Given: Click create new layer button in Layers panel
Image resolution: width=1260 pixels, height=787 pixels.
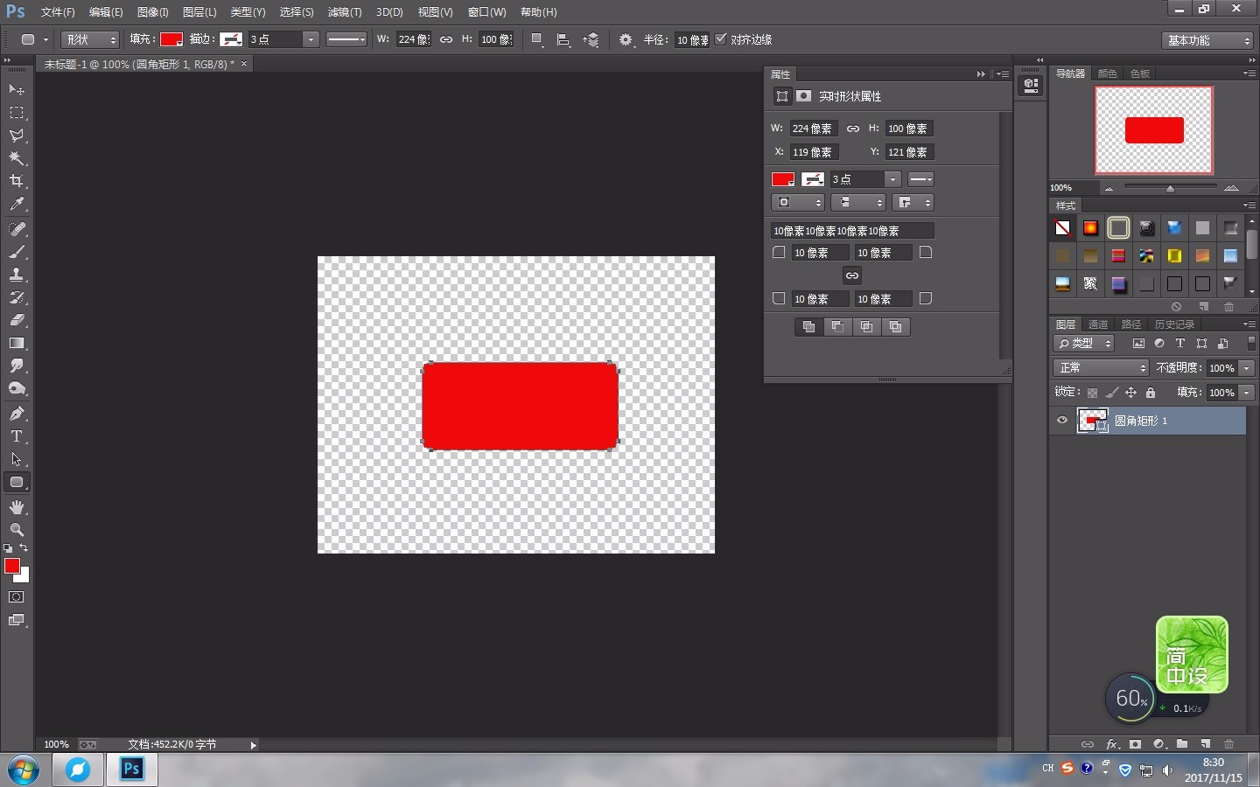Looking at the screenshot, I should (x=1206, y=744).
